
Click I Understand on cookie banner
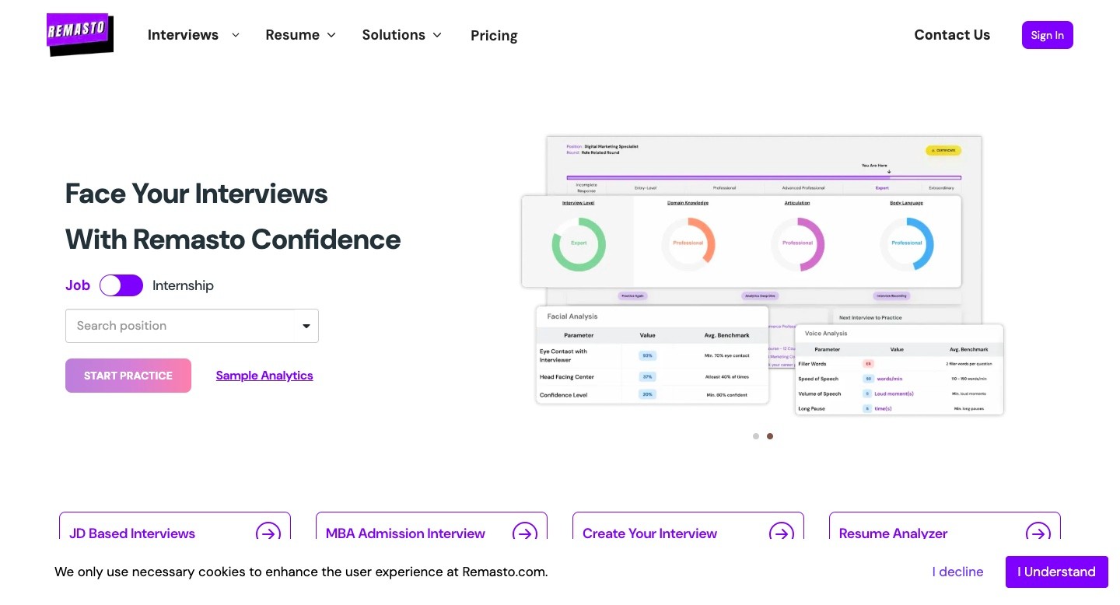tap(1057, 572)
